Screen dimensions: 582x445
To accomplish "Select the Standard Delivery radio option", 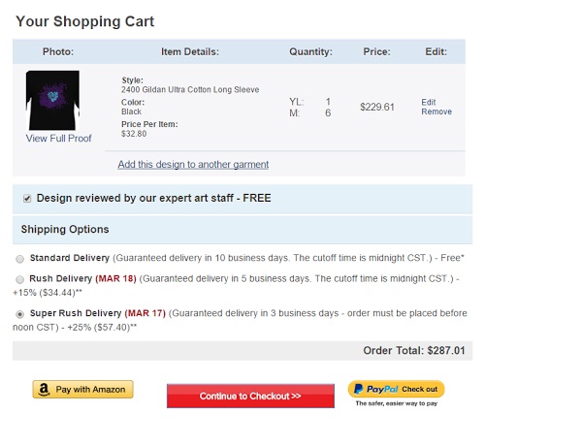I will click(x=20, y=259).
